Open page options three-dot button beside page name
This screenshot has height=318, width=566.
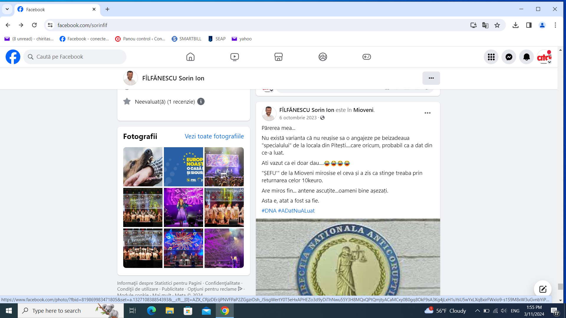click(x=431, y=78)
